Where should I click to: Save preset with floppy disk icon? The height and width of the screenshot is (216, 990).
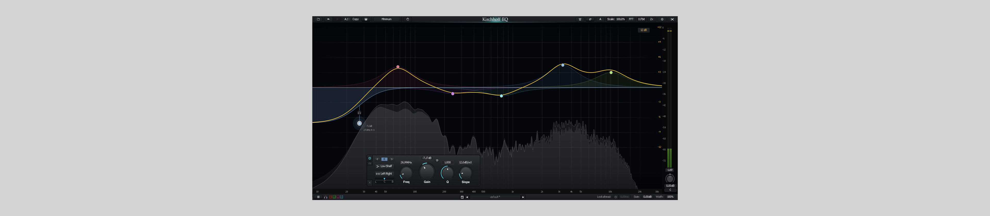pyautogui.click(x=462, y=197)
